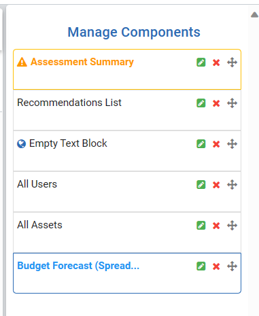Edit the All Assets component
This screenshot has width=259, height=316.
(201, 226)
